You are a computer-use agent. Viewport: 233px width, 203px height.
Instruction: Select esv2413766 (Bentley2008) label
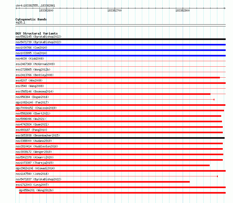coord(35,75)
